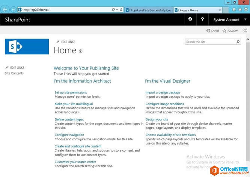Image resolution: width=250 pixels, height=177 pixels.
Task: Click the search magnifier icon
Action: point(238,42)
